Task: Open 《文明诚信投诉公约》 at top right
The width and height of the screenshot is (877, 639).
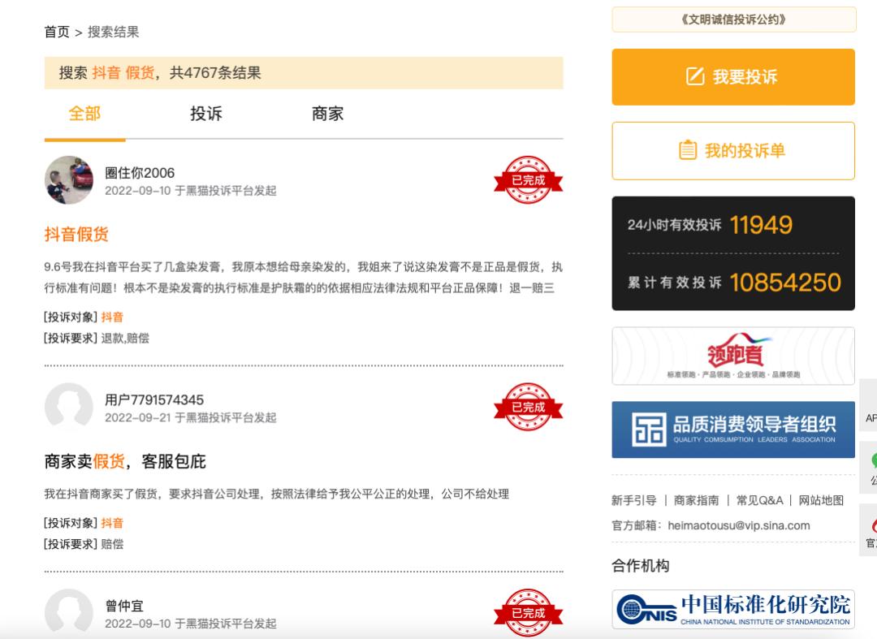Action: coord(732,20)
